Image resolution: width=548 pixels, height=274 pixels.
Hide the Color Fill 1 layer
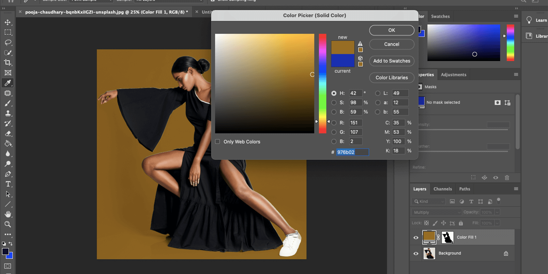[416, 237]
